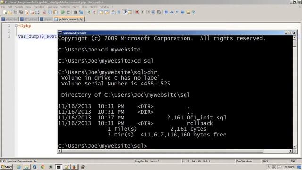Play back the recorded macro icon

148,12
